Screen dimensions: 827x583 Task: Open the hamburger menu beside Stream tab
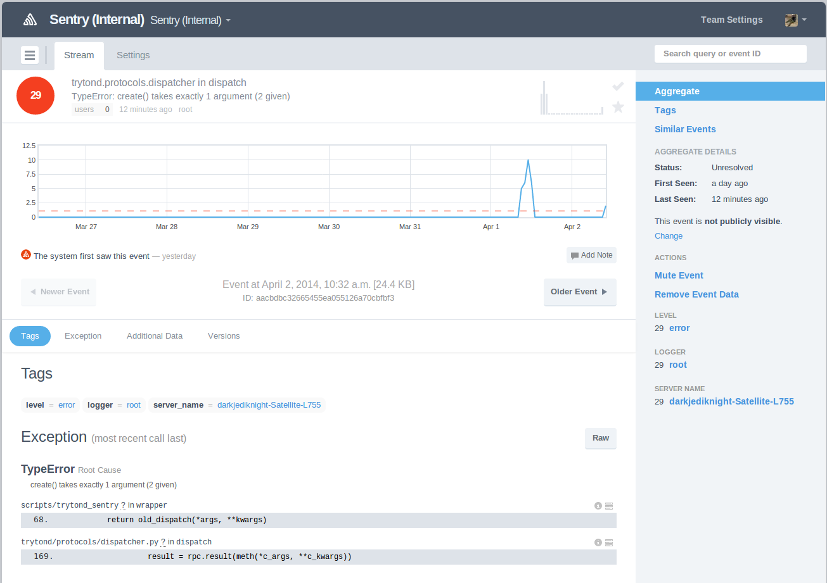point(29,55)
